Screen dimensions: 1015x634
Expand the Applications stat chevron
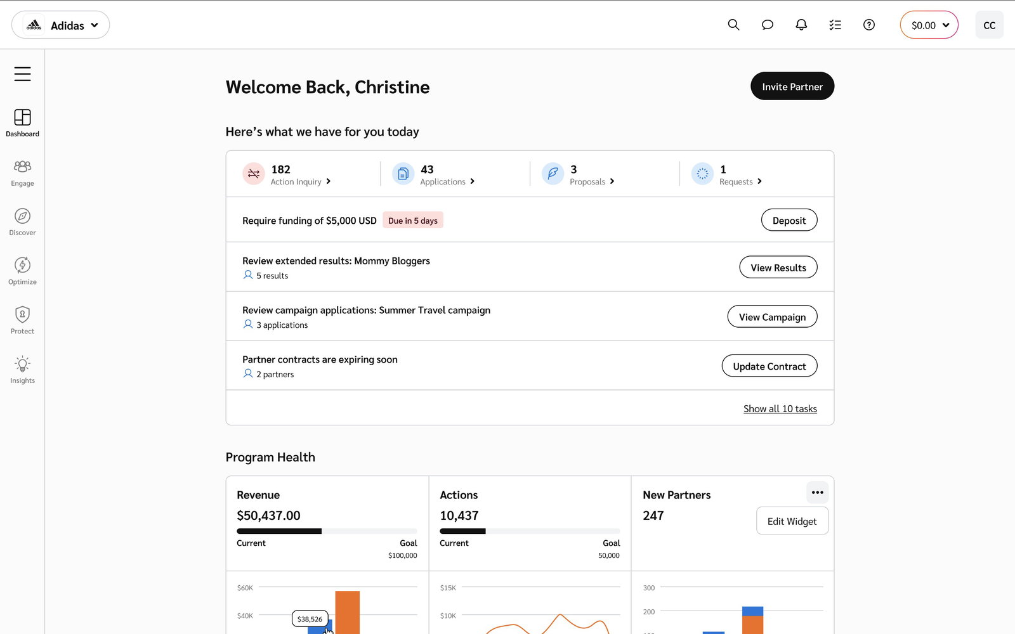pyautogui.click(x=473, y=181)
